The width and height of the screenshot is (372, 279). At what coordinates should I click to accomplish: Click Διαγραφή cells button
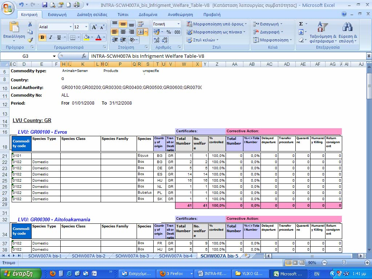[268, 32]
